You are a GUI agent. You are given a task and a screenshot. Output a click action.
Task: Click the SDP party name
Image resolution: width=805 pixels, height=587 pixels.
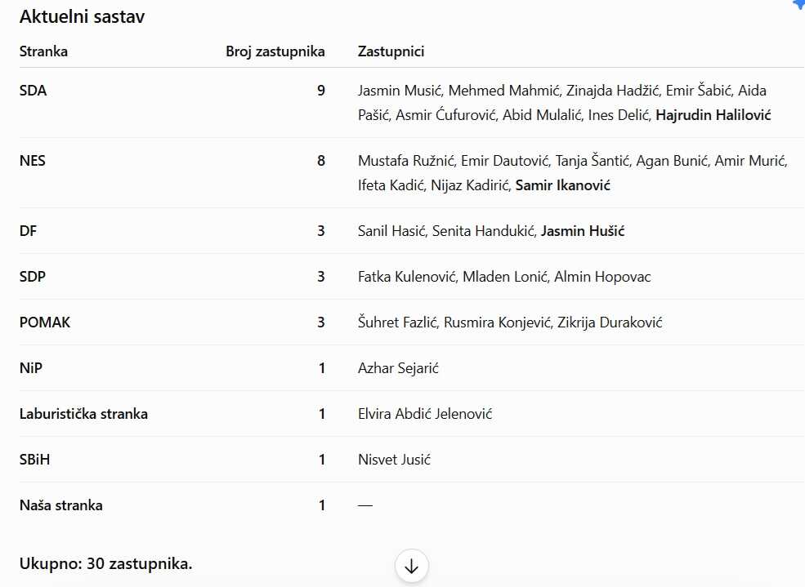[33, 277]
